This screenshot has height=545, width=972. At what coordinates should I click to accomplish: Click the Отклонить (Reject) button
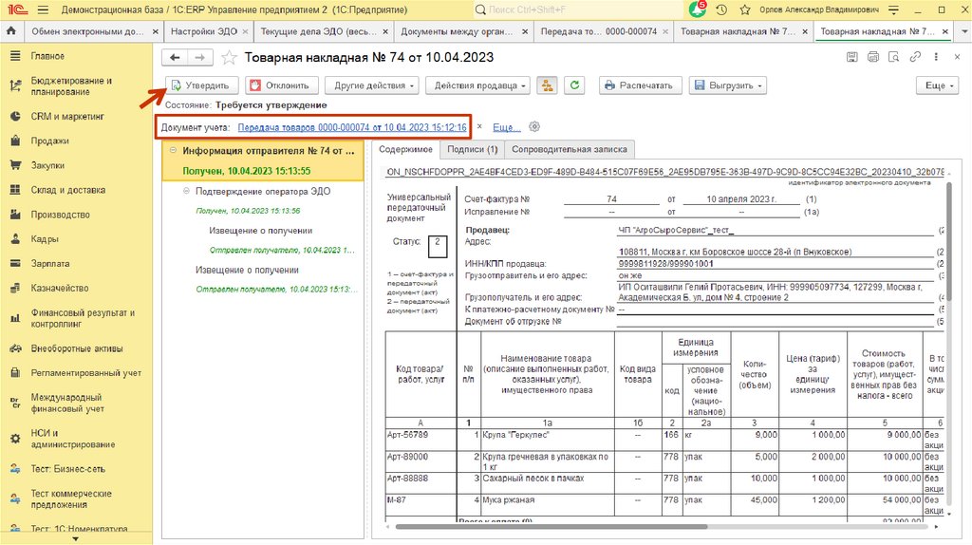tap(280, 85)
